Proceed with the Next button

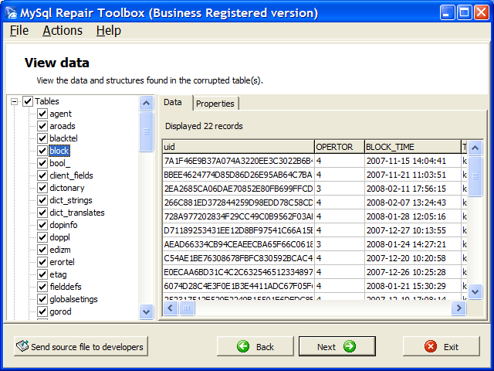click(337, 346)
